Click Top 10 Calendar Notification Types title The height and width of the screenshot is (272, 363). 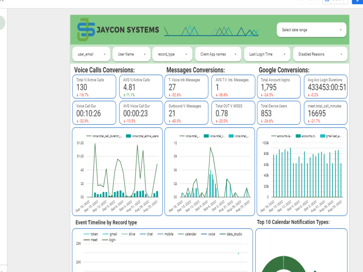point(293,222)
